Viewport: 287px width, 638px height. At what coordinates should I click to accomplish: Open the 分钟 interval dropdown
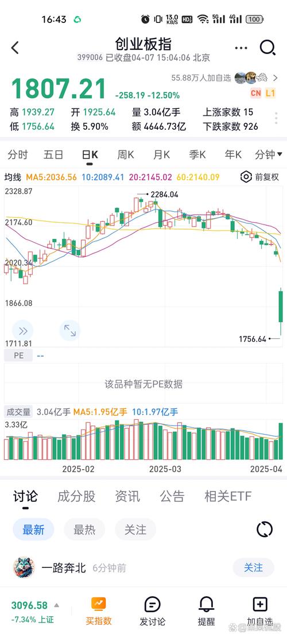269,155
